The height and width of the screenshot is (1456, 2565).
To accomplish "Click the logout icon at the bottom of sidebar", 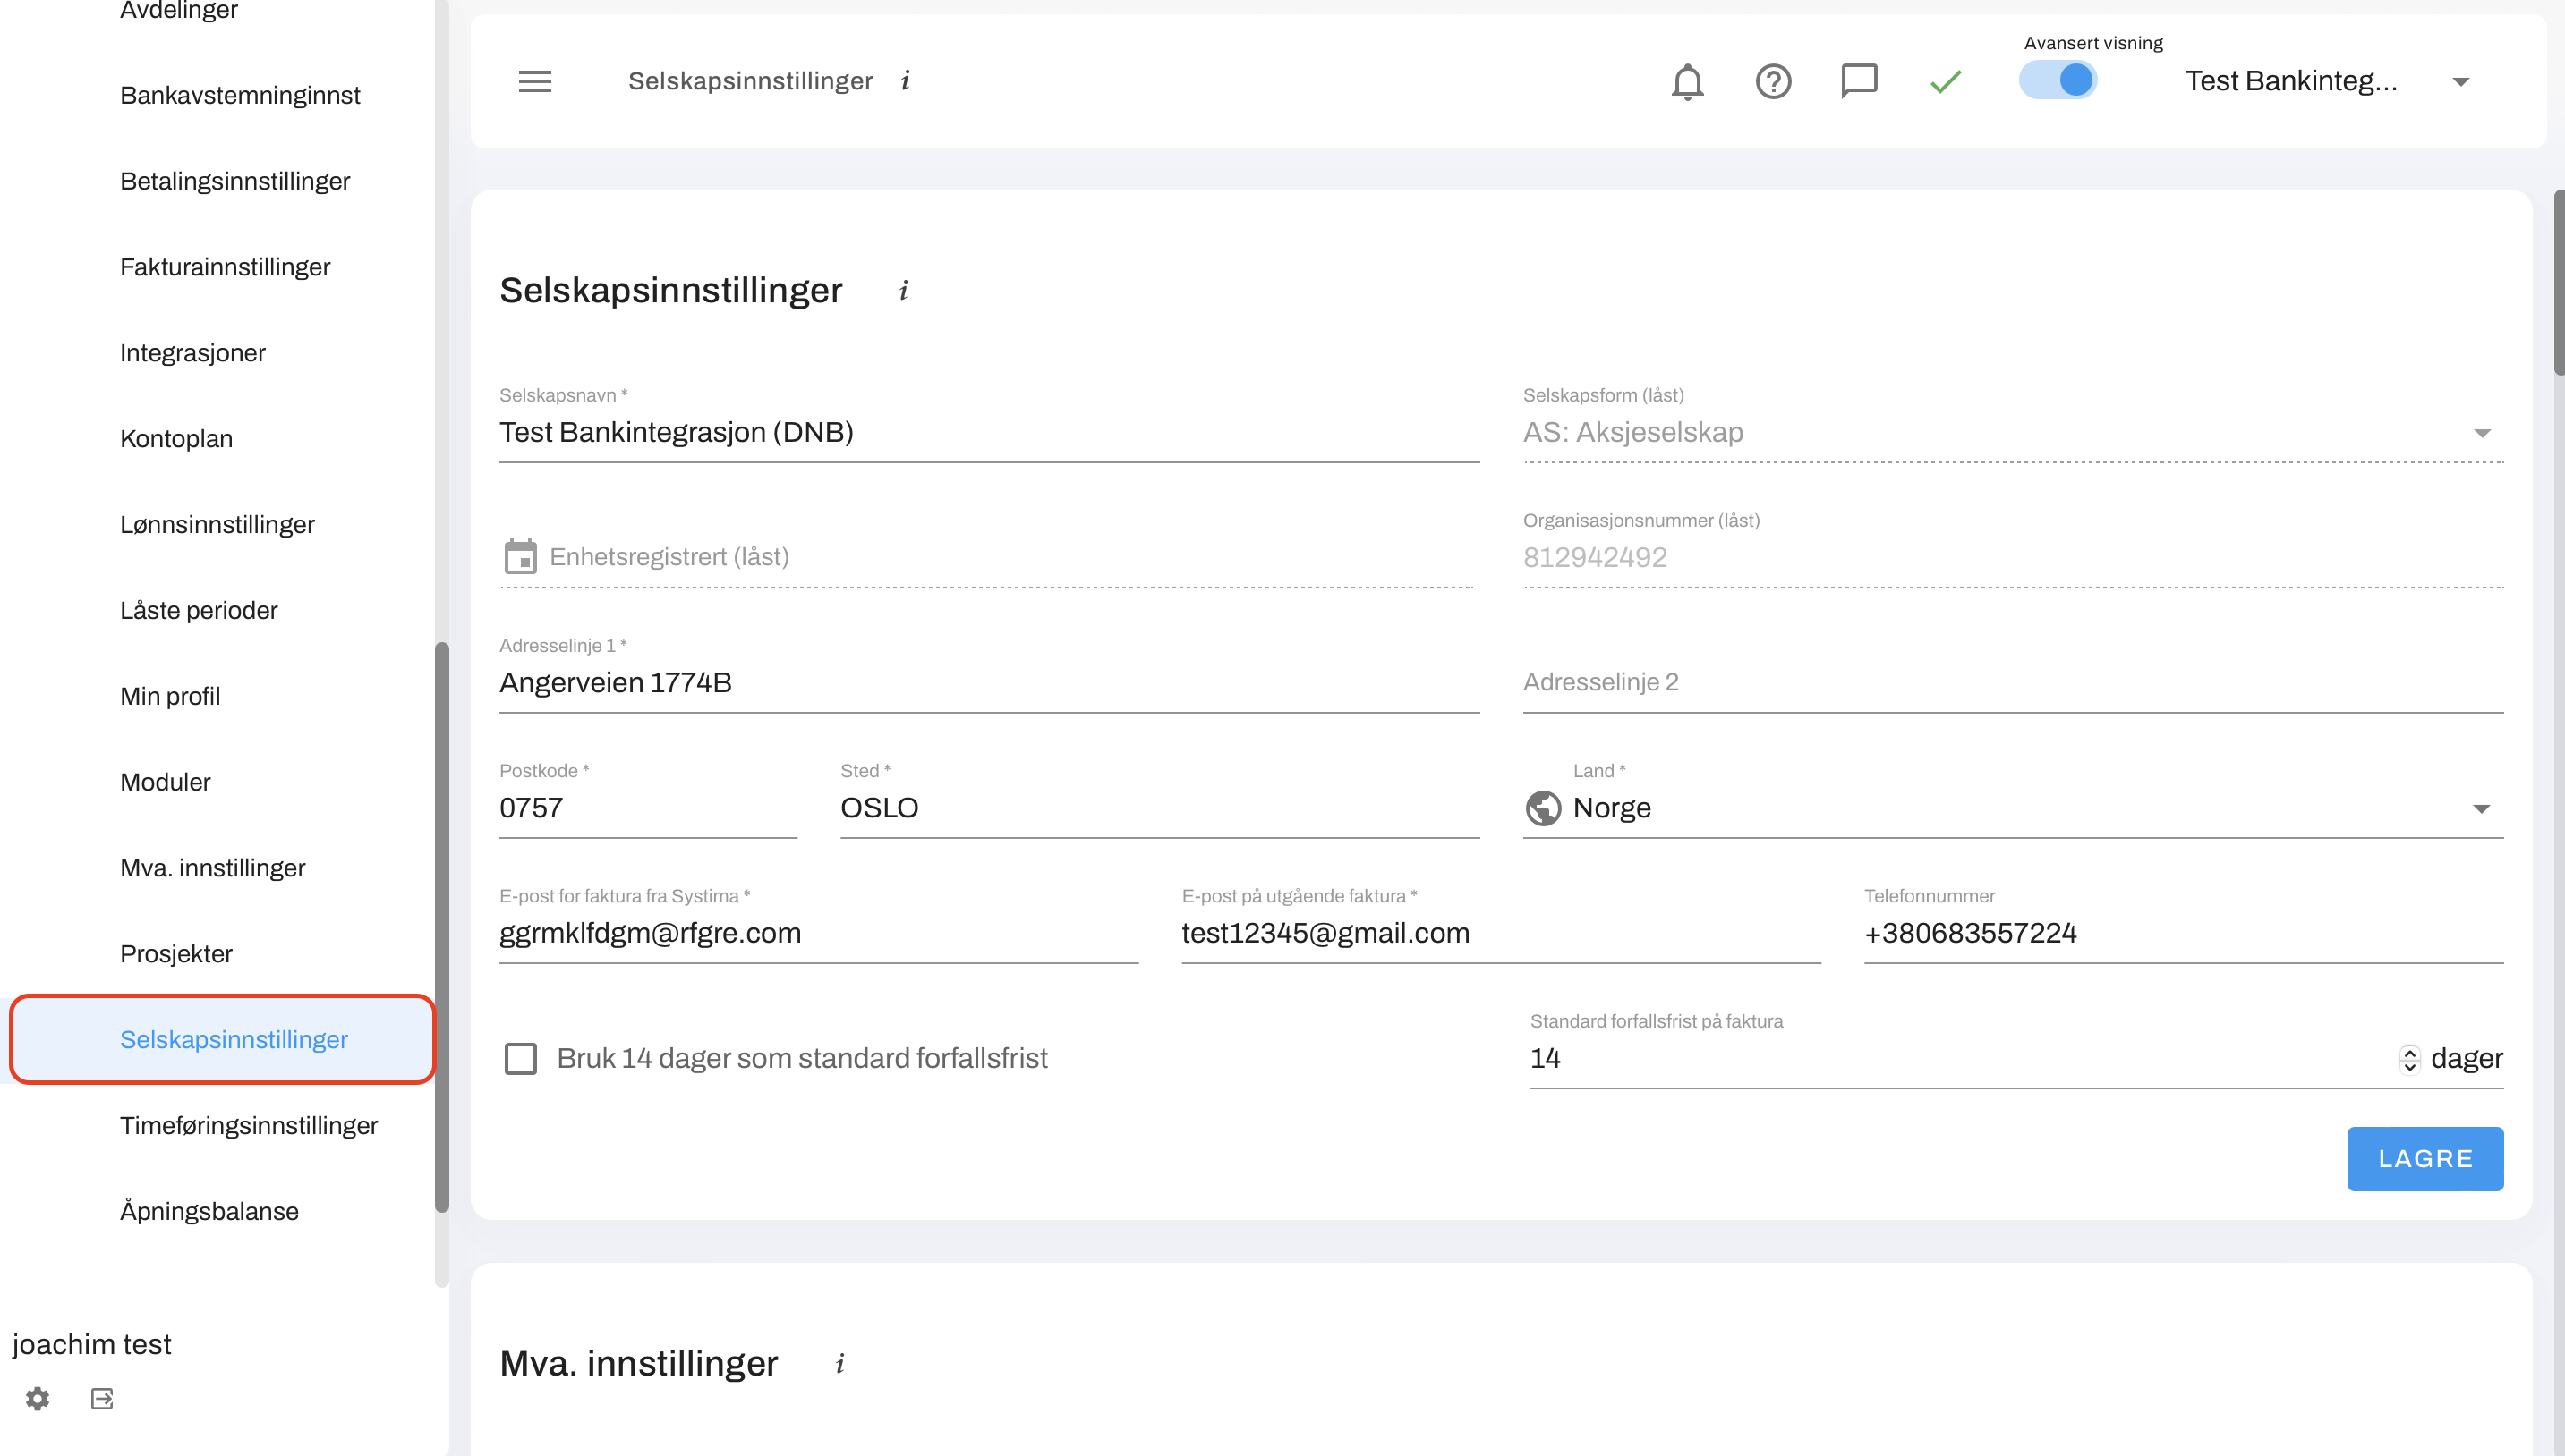I will [102, 1398].
